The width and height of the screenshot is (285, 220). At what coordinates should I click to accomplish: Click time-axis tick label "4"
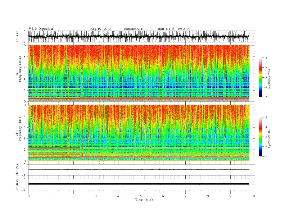coord(118,196)
